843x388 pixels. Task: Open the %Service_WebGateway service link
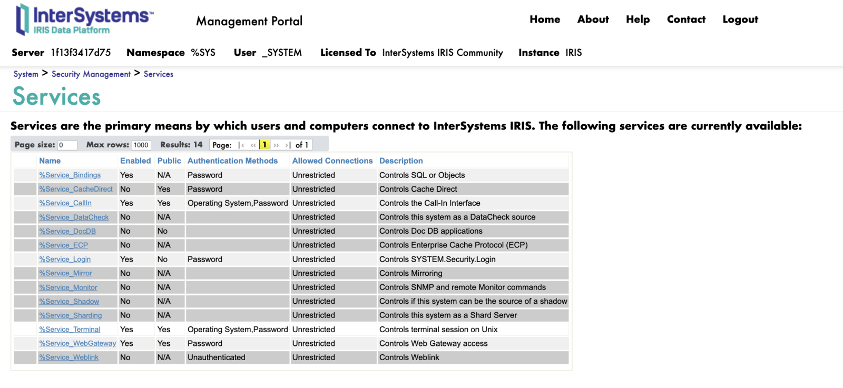pyautogui.click(x=77, y=343)
